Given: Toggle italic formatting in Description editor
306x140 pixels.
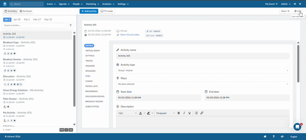Looking at the screenshot, I should 184,113.
